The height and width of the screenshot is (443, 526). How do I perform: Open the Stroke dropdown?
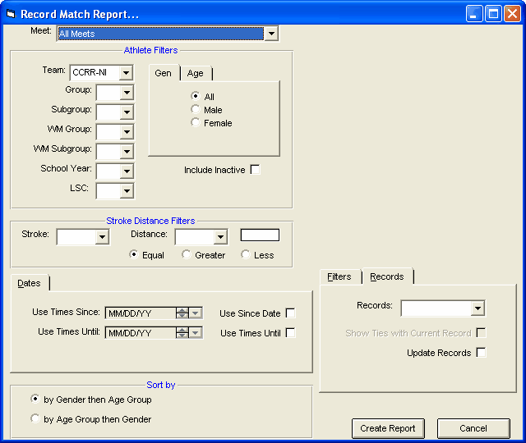(103, 237)
